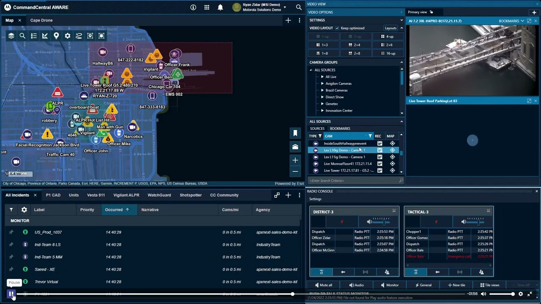Pop out the incidents panel
The height and width of the screenshot is (304, 541).
(277, 195)
